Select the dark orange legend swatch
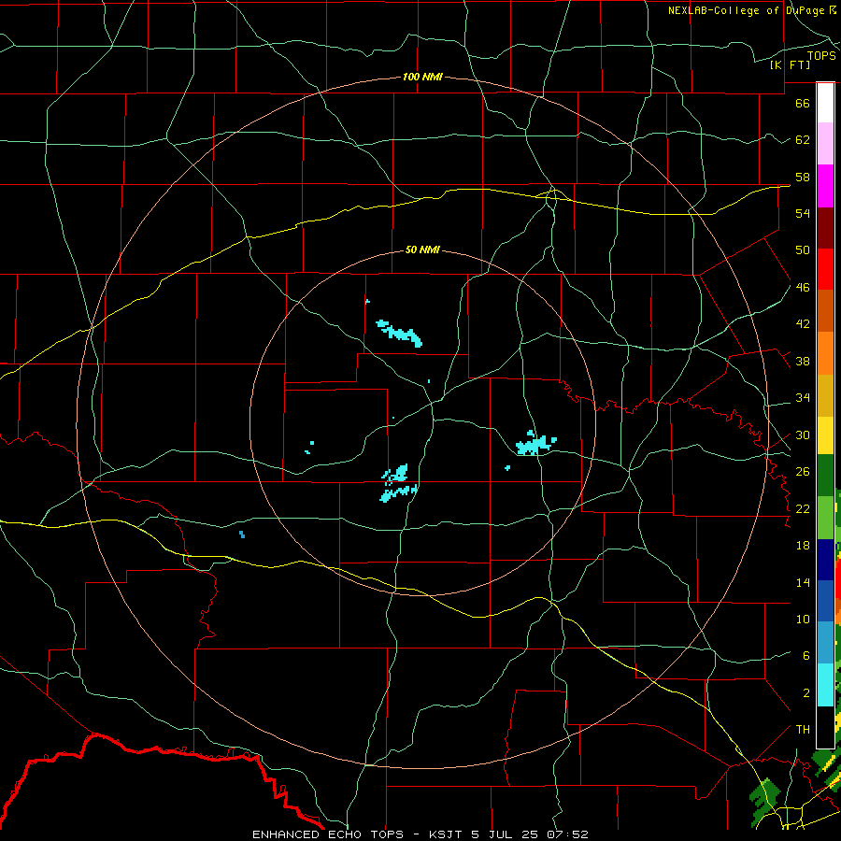This screenshot has width=841, height=841. [x=825, y=310]
